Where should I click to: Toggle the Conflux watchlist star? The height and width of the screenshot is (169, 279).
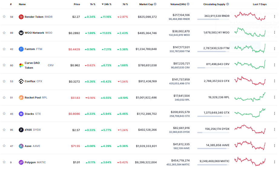(x=4, y=81)
